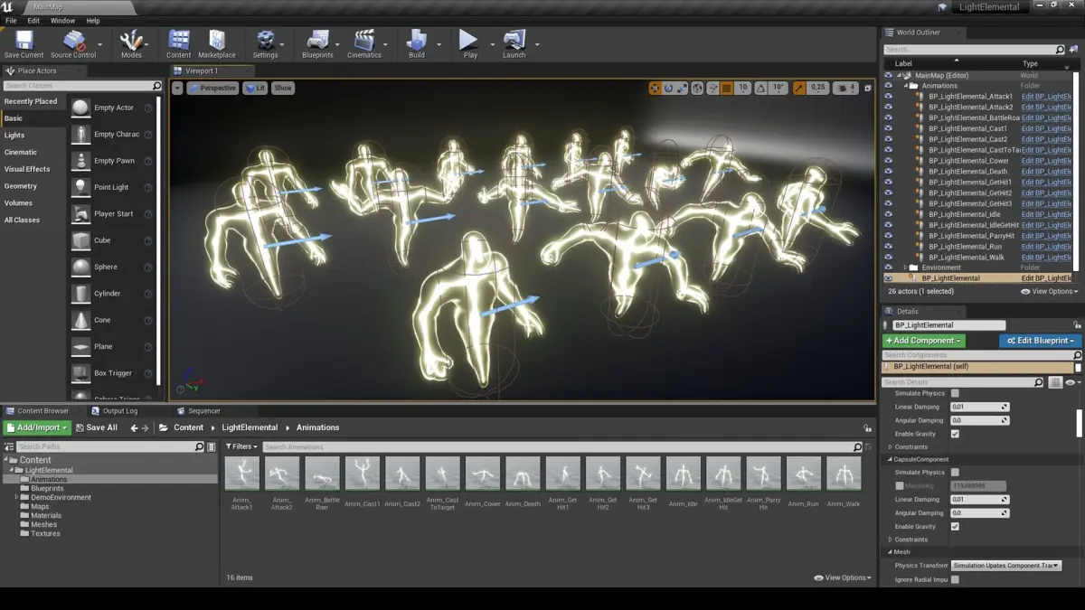The image size is (1085, 610).
Task: Hide BP_LightElemental_Attack1 using its eye icon
Action: point(888,97)
